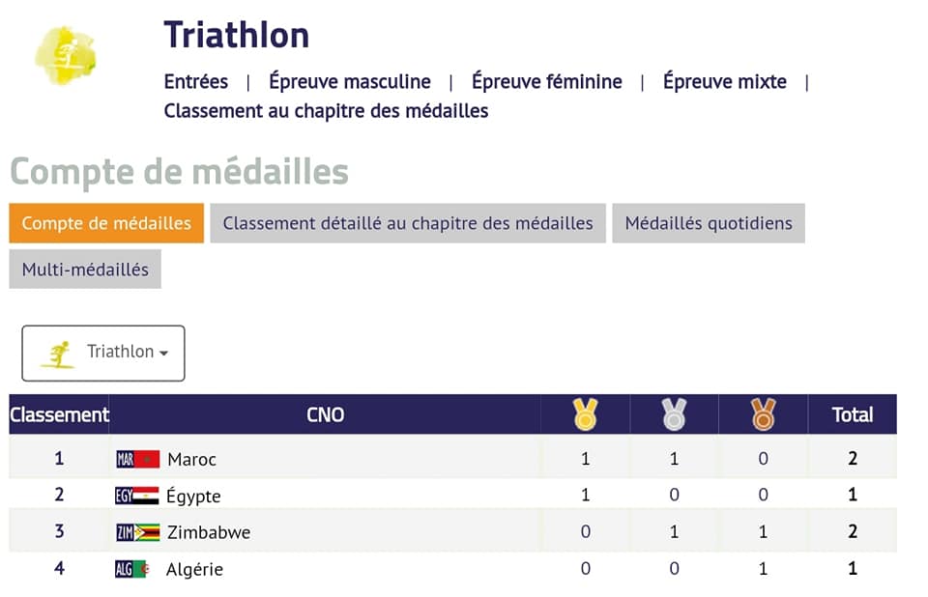Viewport: 928px width, 597px height.
Task: Click the Algérie flag icon
Action: (132, 569)
